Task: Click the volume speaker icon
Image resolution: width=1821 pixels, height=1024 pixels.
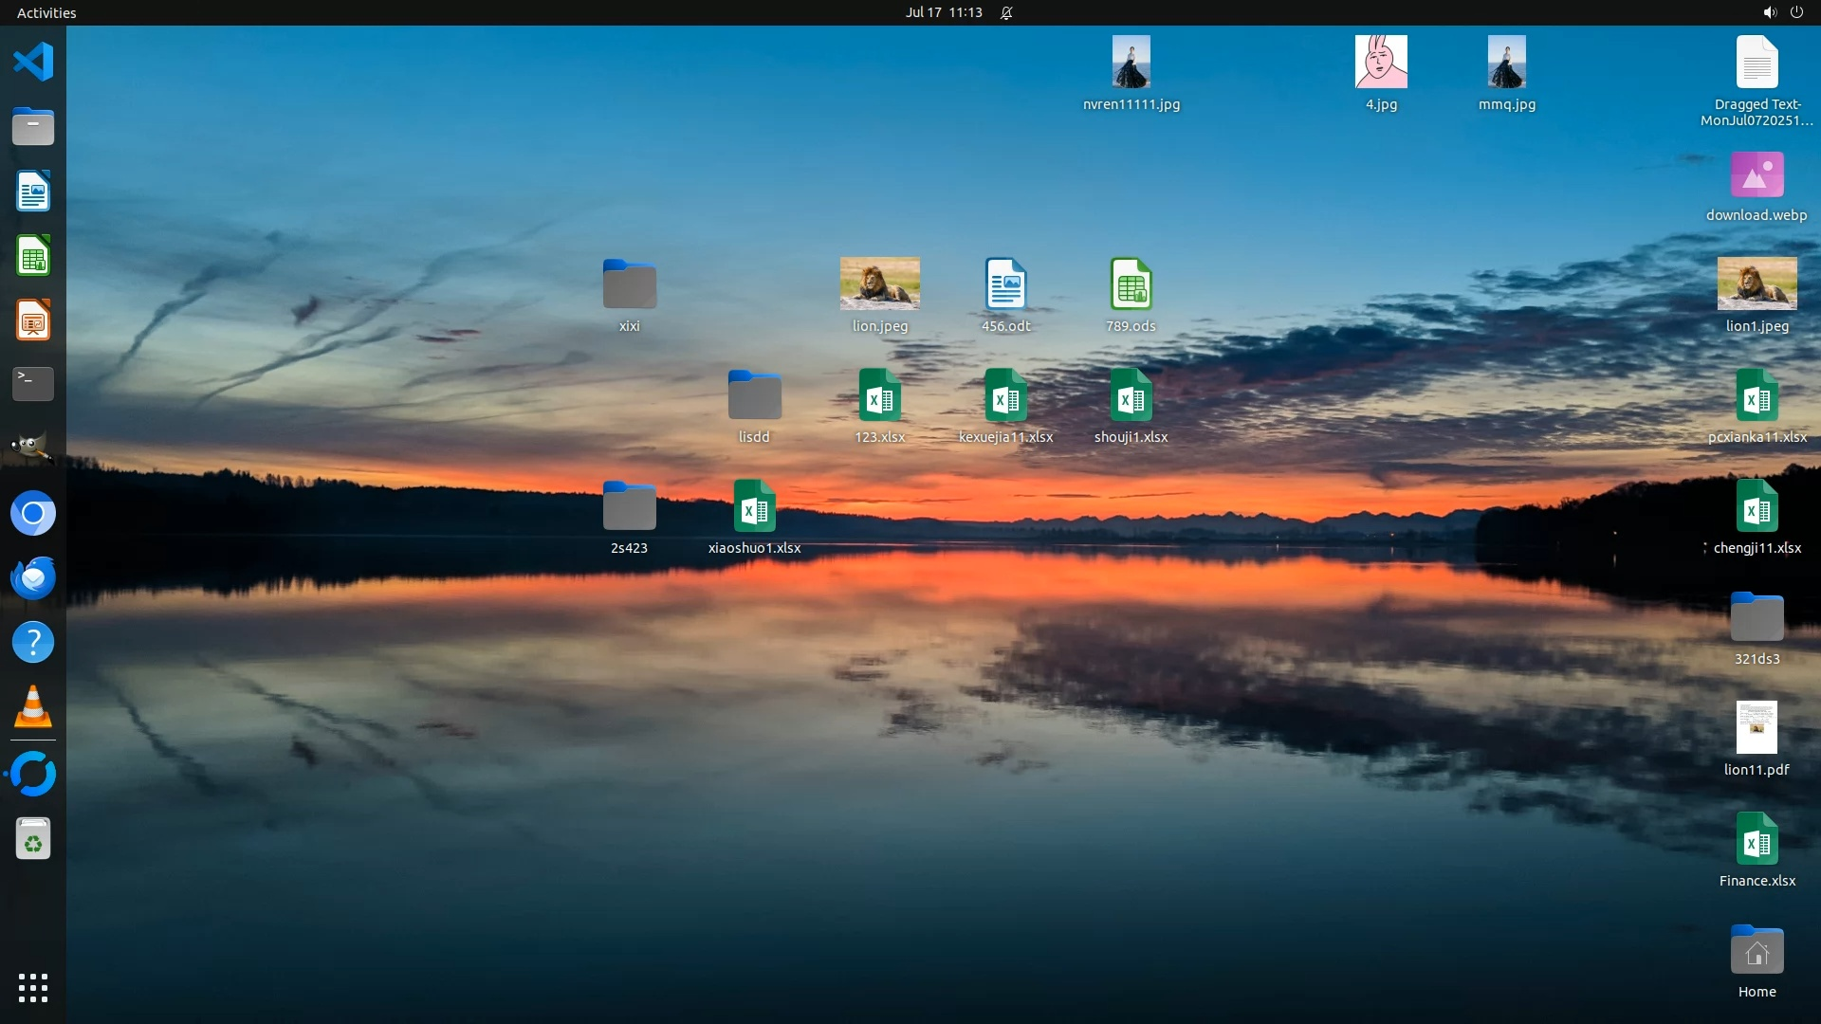Action: click(x=1769, y=12)
